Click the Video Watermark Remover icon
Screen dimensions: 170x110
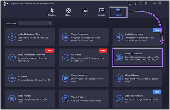pos(12,58)
